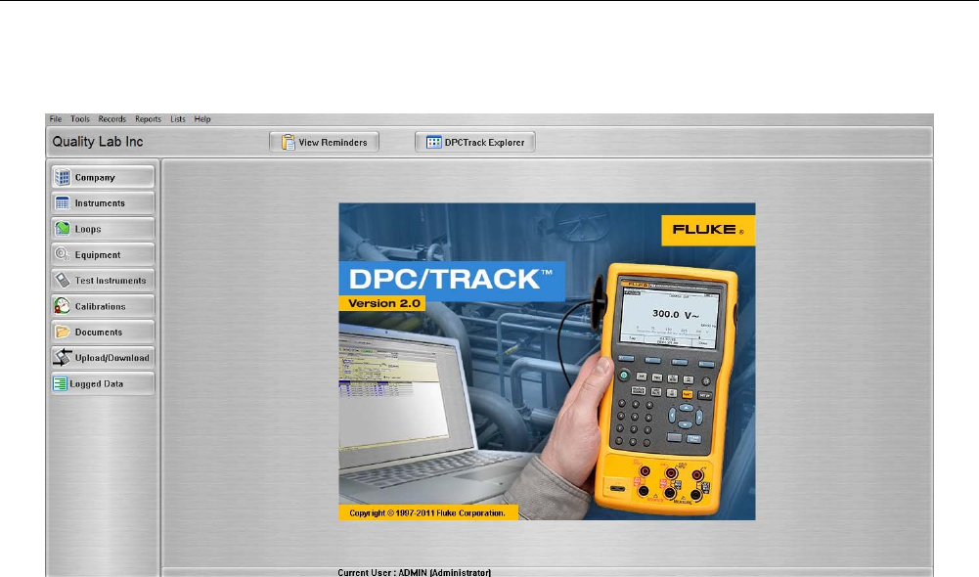Image resolution: width=979 pixels, height=577 pixels.
Task: Click the Copyright Fluke Corporation text
Action: (x=427, y=512)
